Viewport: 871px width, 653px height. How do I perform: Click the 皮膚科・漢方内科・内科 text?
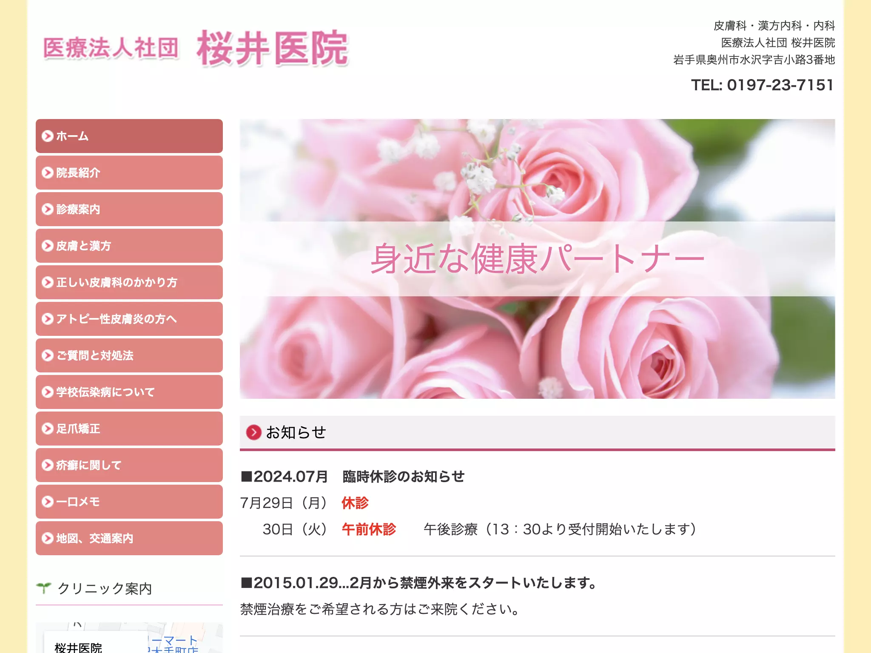[x=774, y=26]
